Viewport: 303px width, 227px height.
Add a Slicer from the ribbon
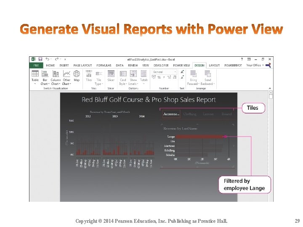coord(111,76)
